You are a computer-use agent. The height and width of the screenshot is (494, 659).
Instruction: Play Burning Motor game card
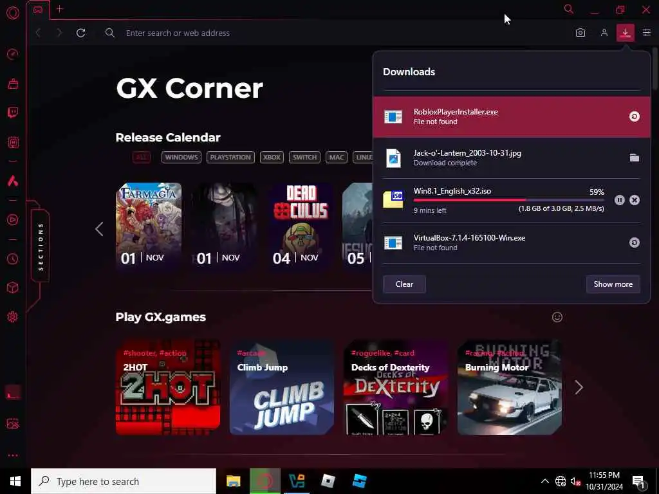(510, 387)
